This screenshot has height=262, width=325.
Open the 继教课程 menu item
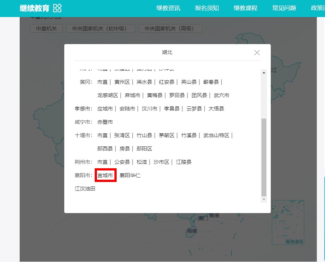pos(245,7)
